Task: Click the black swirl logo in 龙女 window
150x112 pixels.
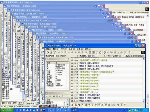Action: [x=143, y=52]
